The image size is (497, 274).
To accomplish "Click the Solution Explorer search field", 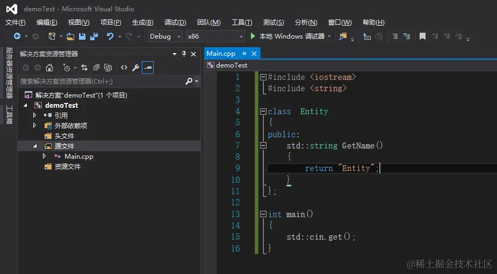I will 102,82.
